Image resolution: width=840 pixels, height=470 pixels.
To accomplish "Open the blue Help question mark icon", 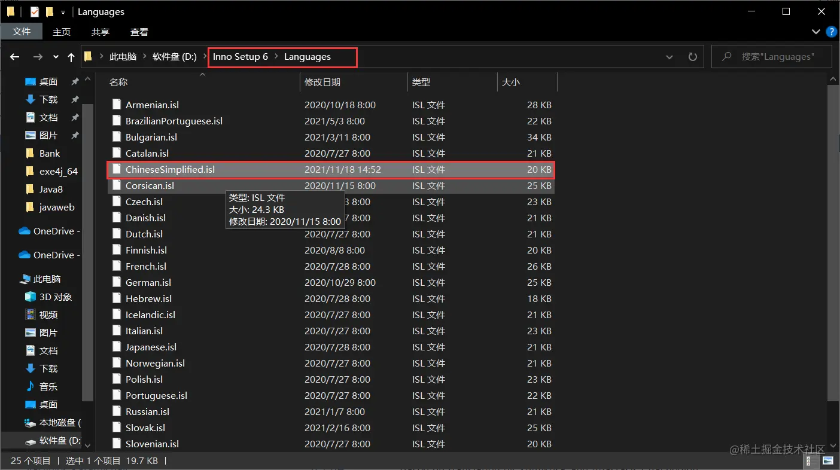I will coord(831,32).
